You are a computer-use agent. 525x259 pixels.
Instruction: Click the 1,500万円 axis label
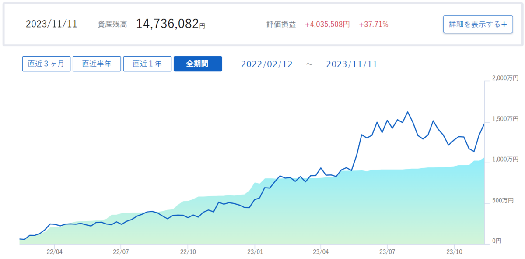pyautogui.click(x=505, y=119)
